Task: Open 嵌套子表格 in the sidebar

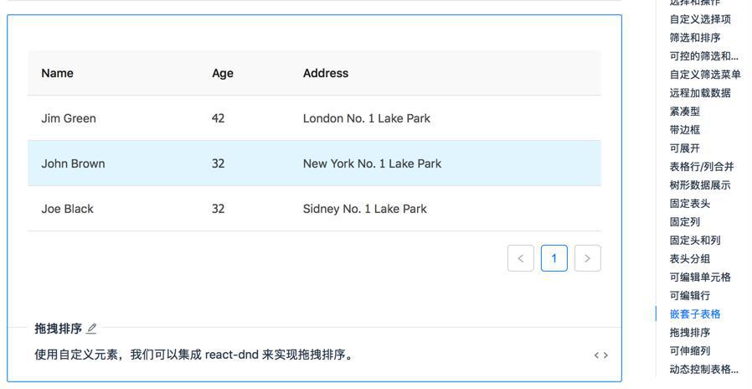Action: click(x=694, y=314)
